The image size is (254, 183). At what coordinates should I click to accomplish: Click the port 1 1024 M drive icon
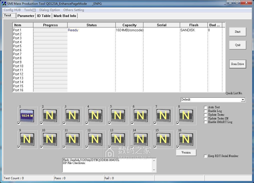(x=27, y=115)
